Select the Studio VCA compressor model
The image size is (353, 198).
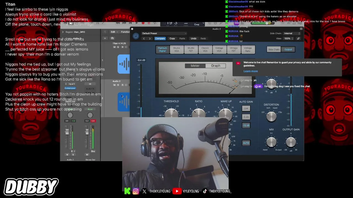click(176, 50)
